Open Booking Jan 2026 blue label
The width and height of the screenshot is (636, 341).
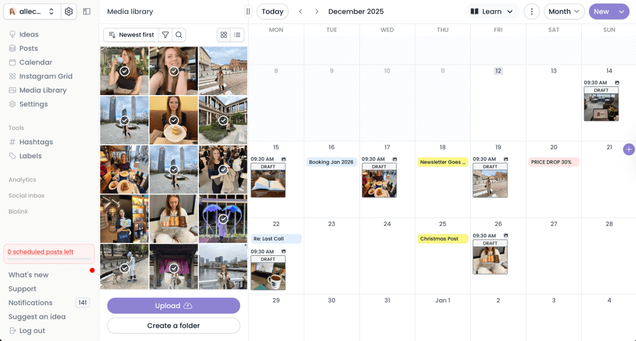click(331, 161)
